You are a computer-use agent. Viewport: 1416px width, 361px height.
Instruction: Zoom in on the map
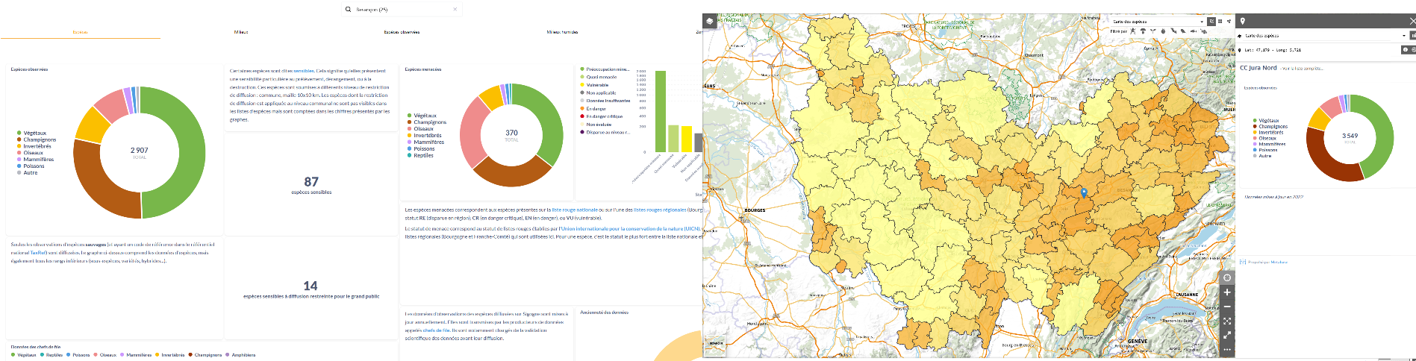pos(1226,292)
